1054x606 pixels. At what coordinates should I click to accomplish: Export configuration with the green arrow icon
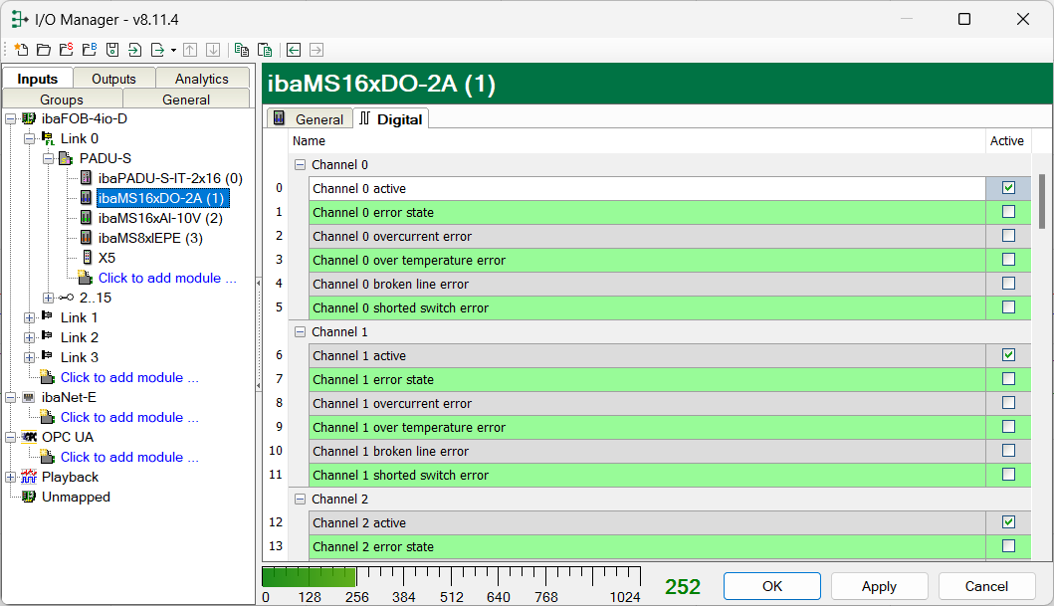(x=157, y=50)
